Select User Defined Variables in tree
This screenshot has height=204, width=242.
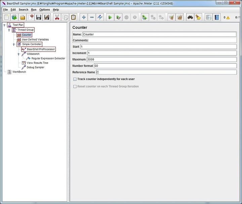33,40
